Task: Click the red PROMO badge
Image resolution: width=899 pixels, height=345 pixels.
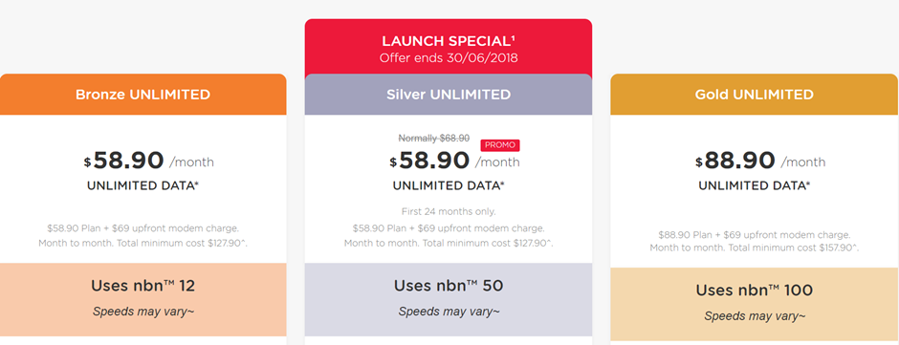Action: [500, 145]
